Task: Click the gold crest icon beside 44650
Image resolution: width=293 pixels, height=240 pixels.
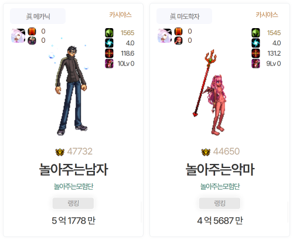Action: pos(206,152)
